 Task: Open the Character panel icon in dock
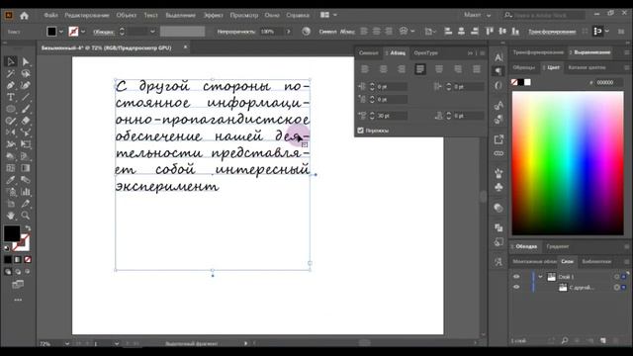click(x=498, y=57)
